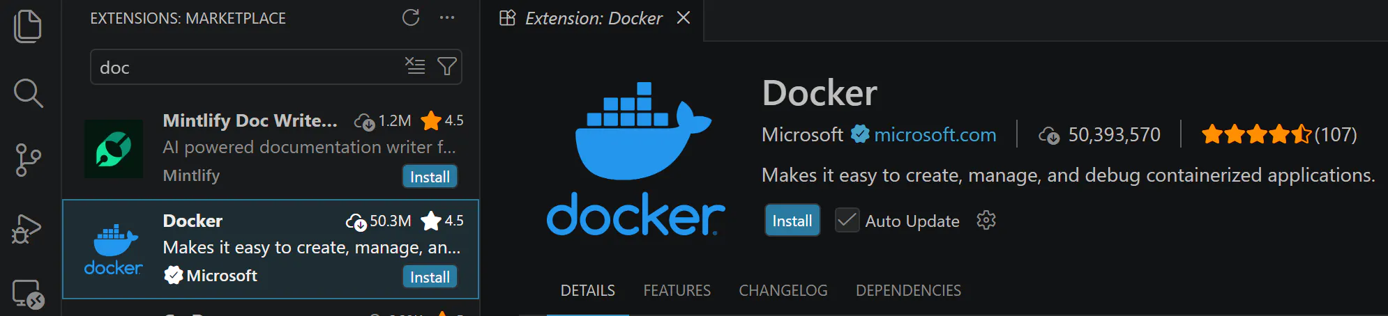Click the Docker extension description text
Viewport: 1388px width, 316px height.
click(1068, 175)
